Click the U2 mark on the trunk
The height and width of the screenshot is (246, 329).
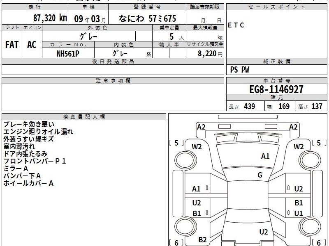coord(264,232)
